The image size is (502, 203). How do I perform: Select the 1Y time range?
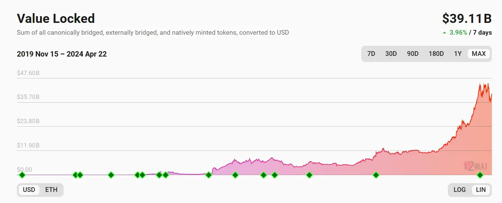click(458, 54)
